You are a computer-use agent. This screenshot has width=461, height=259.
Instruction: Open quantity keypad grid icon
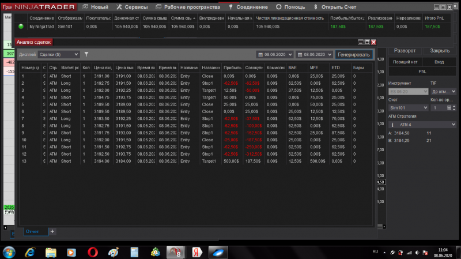pos(449,108)
